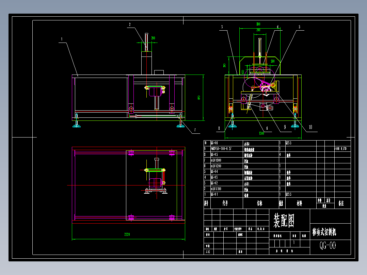Click the QG-00 drawing number
367x275 pixels.
(328, 245)
